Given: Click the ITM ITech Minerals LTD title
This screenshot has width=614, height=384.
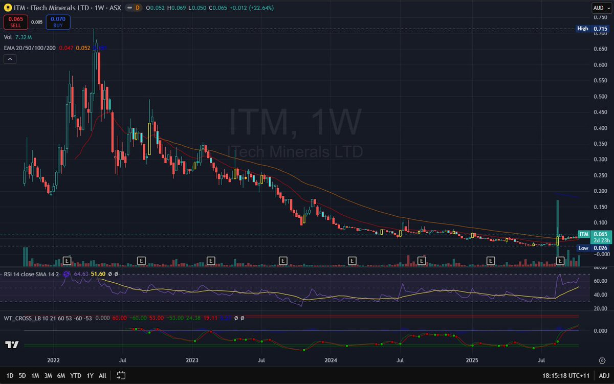Looking at the screenshot, I should pos(68,8).
